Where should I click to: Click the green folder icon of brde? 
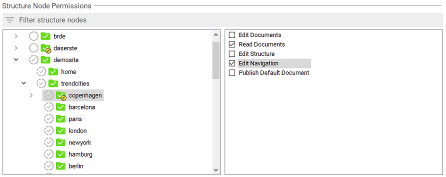(45, 36)
